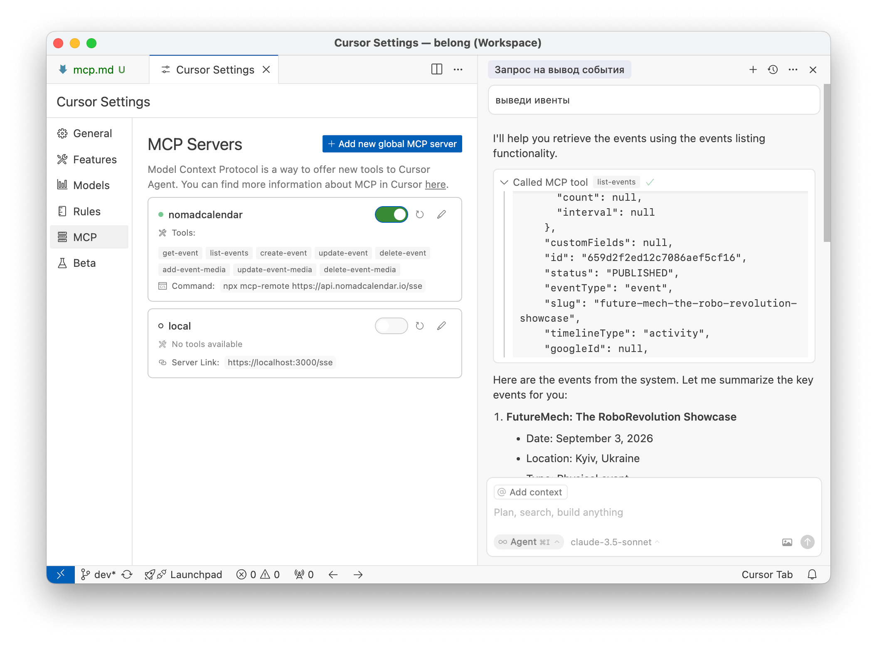Open notifications bell icon
877x645 pixels.
click(x=812, y=574)
